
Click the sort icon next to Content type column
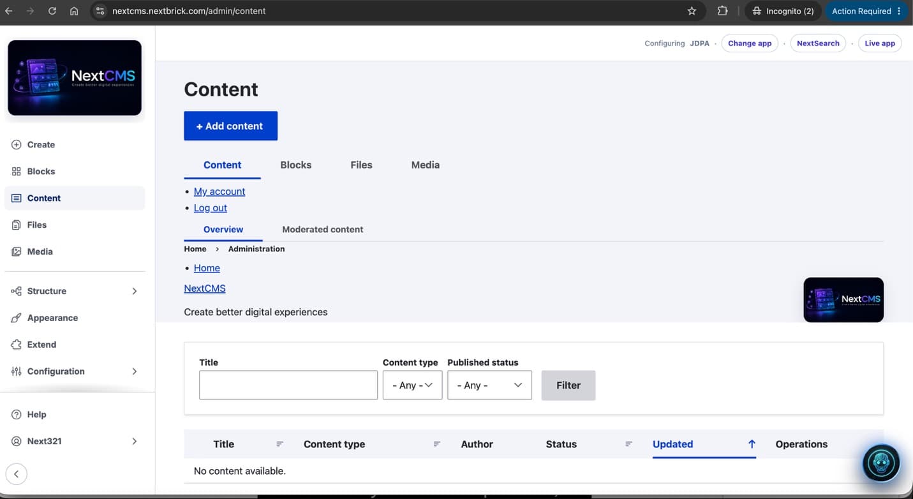point(437,444)
